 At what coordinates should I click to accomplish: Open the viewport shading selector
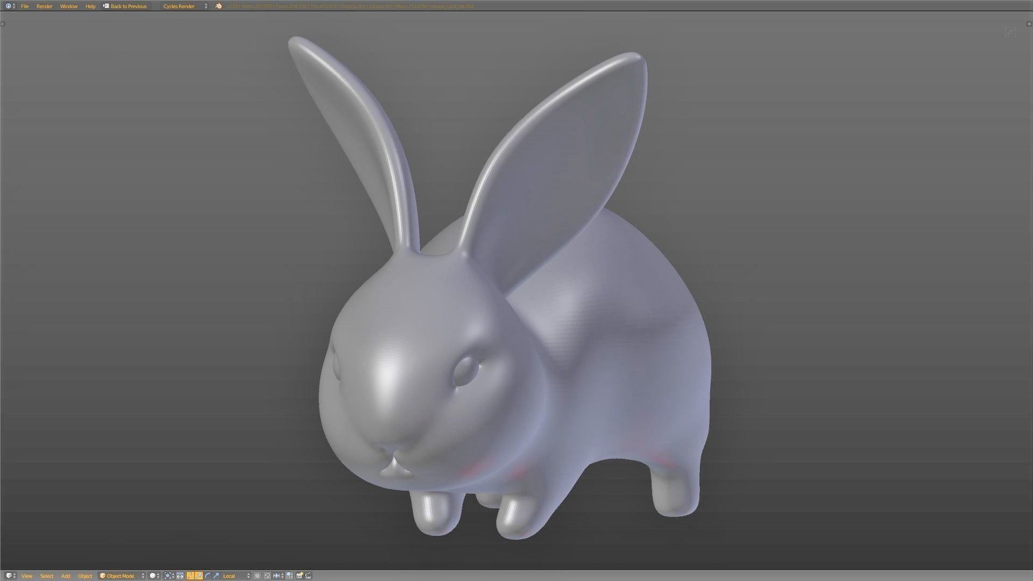pos(154,576)
